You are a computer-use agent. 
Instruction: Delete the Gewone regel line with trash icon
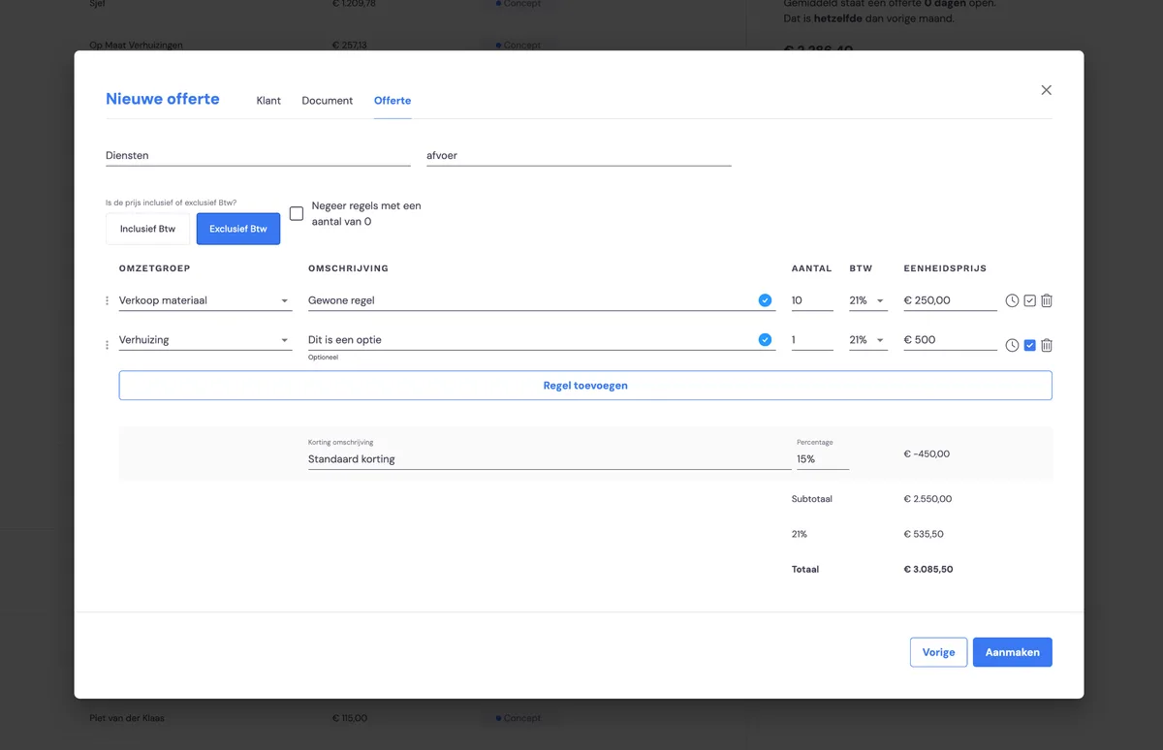click(x=1047, y=301)
